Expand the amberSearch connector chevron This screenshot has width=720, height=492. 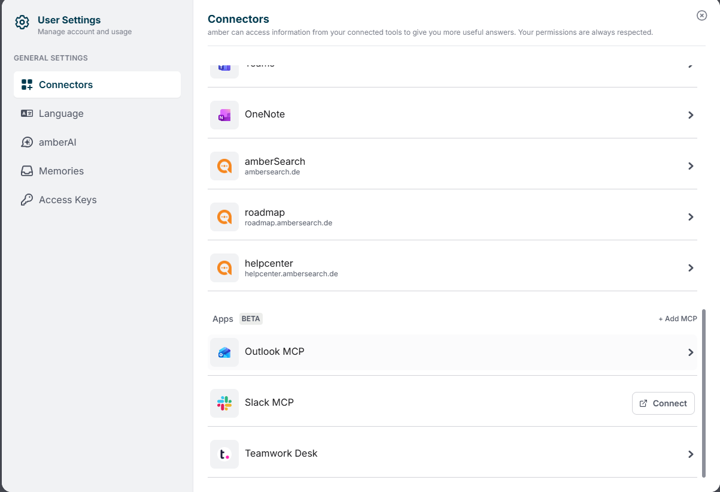691,166
